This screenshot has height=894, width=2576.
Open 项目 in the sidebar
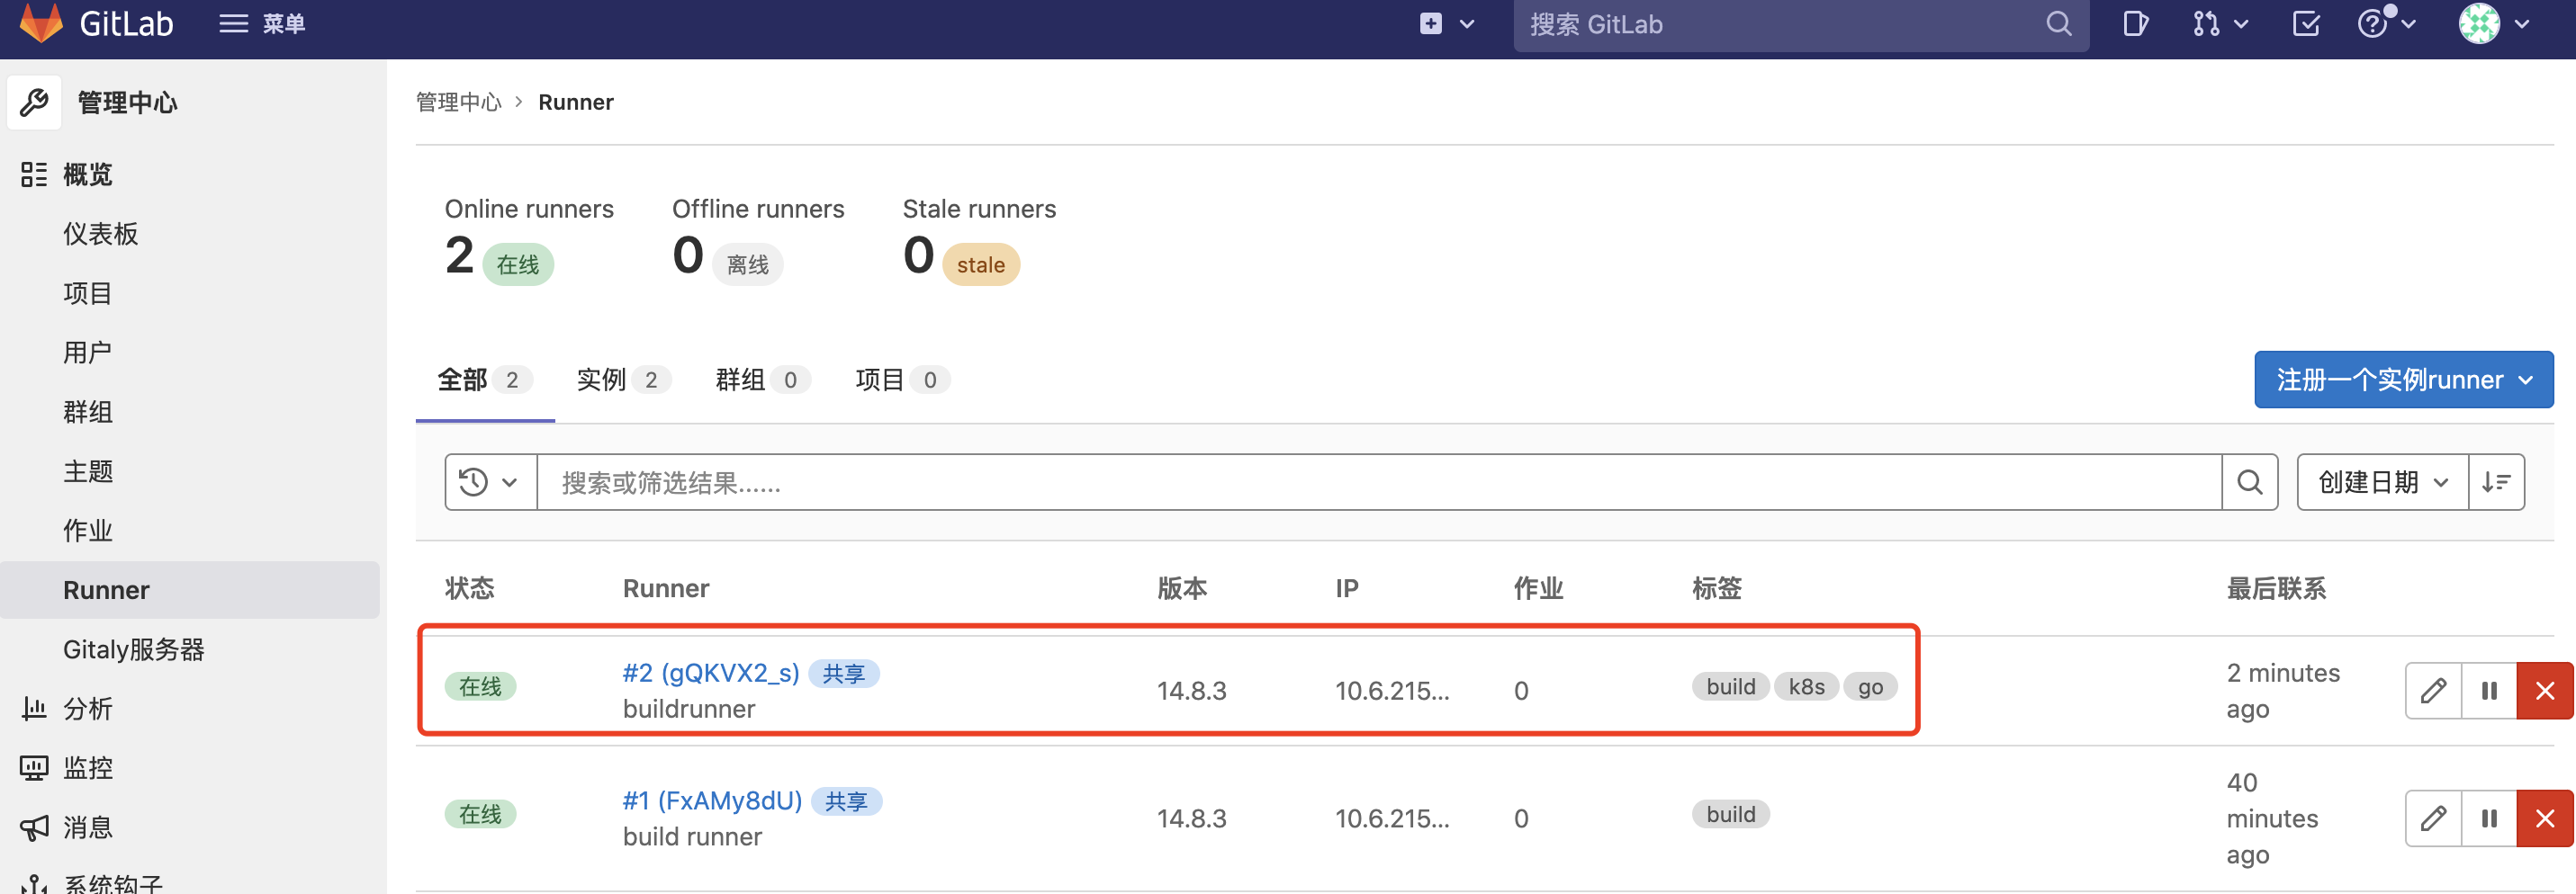[x=88, y=294]
